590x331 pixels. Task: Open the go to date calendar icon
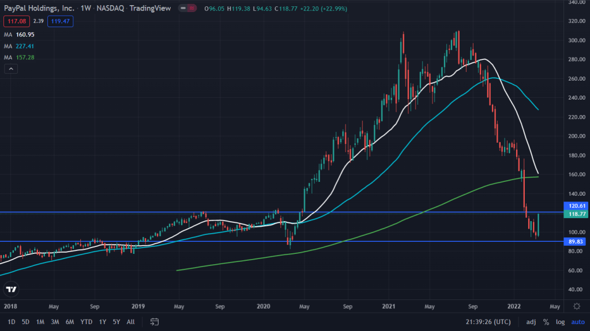[155, 321]
